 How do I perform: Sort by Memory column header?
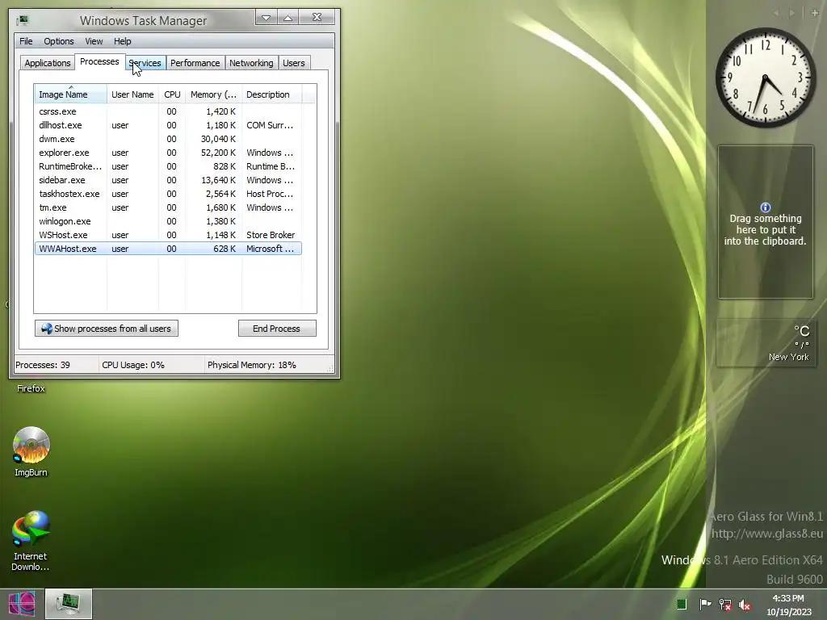(x=213, y=94)
